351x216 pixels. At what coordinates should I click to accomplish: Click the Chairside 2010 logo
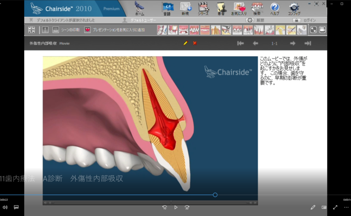tap(61, 8)
